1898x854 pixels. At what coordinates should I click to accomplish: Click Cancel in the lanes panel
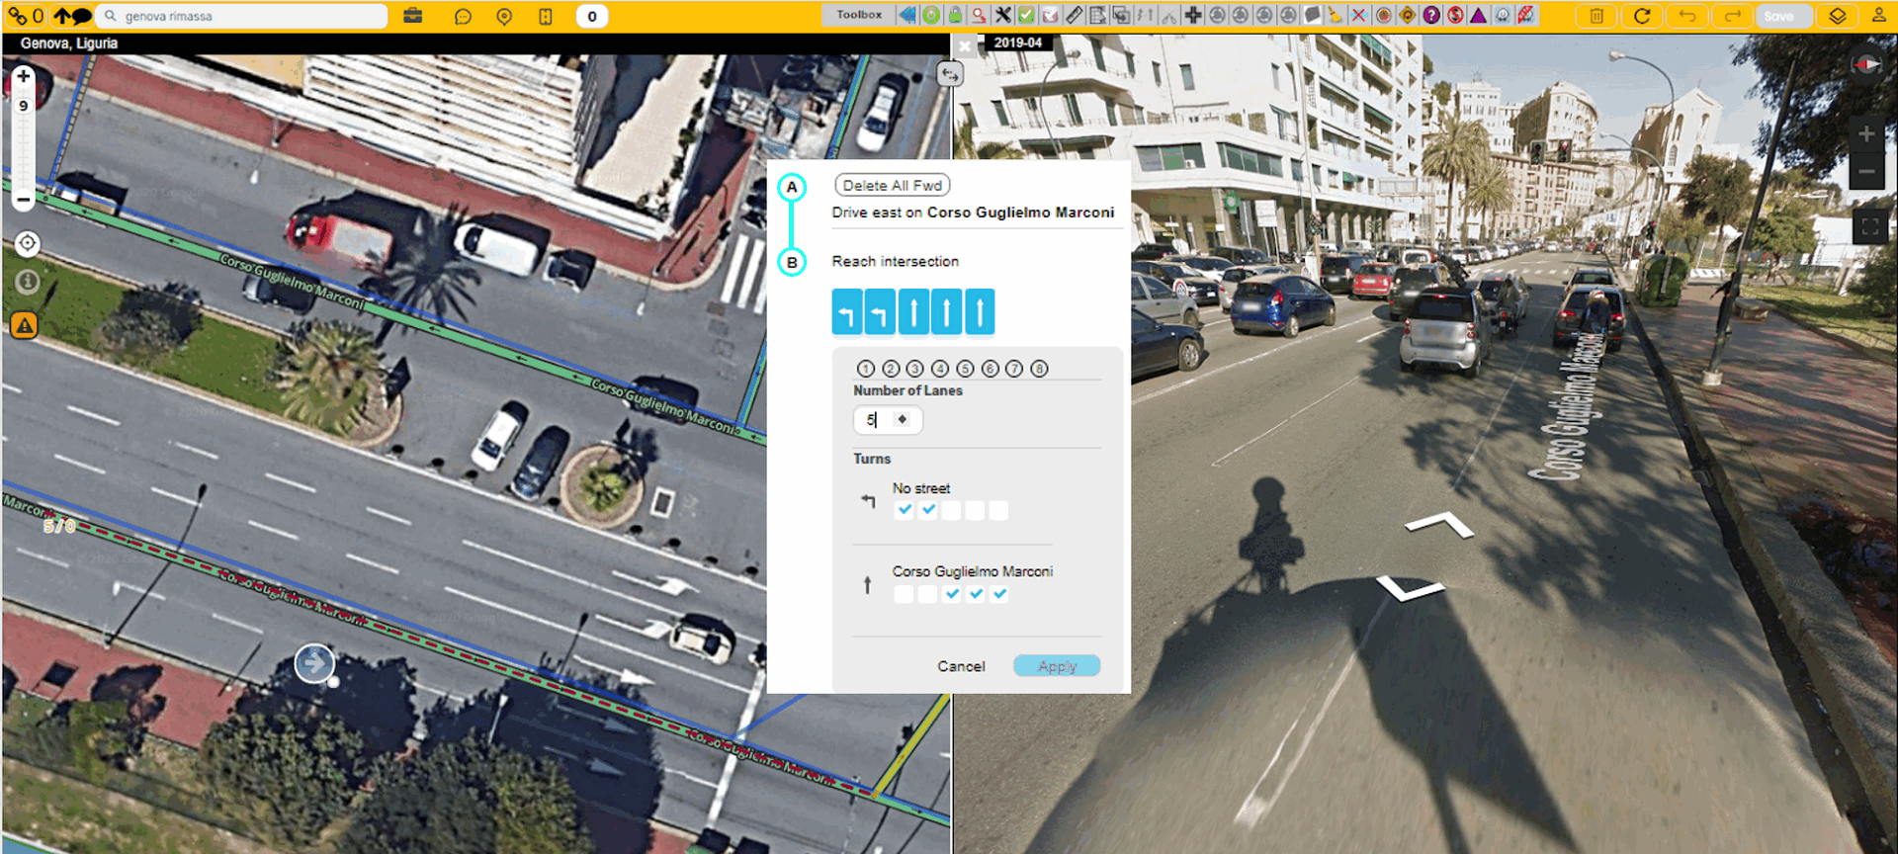[961, 666]
